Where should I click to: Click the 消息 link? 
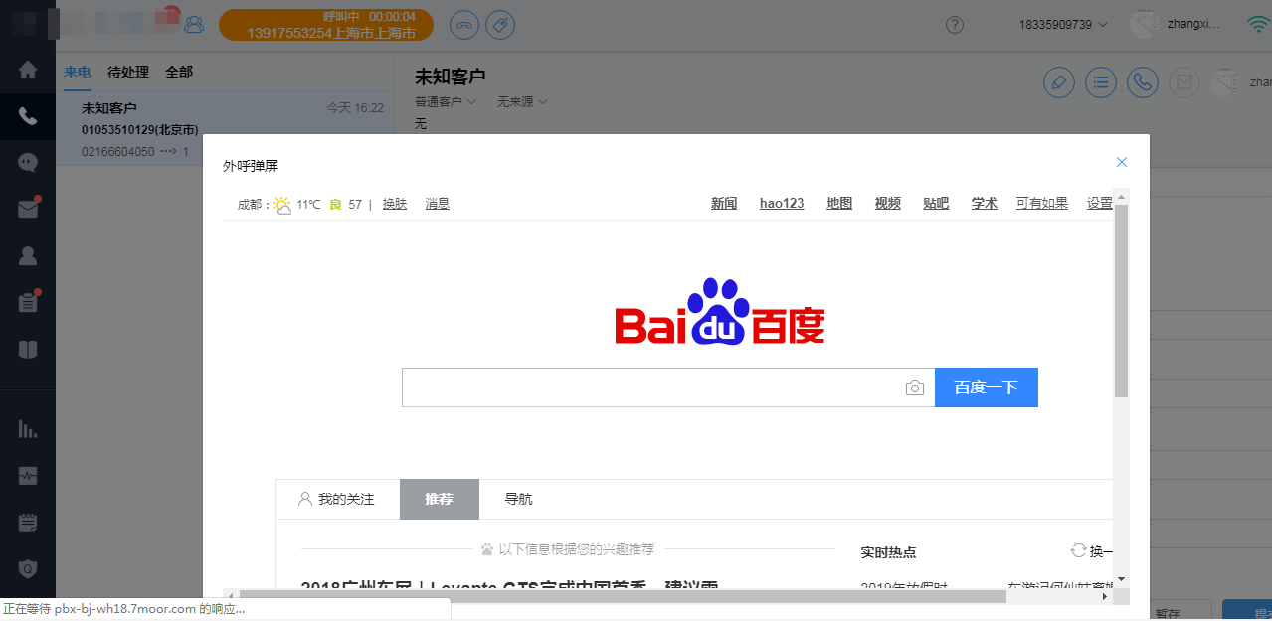coord(438,204)
